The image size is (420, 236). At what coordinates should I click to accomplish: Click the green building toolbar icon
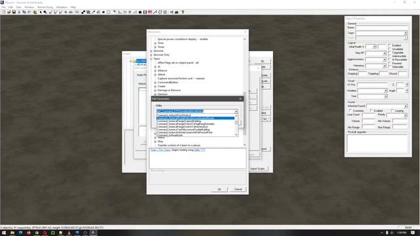177,12
